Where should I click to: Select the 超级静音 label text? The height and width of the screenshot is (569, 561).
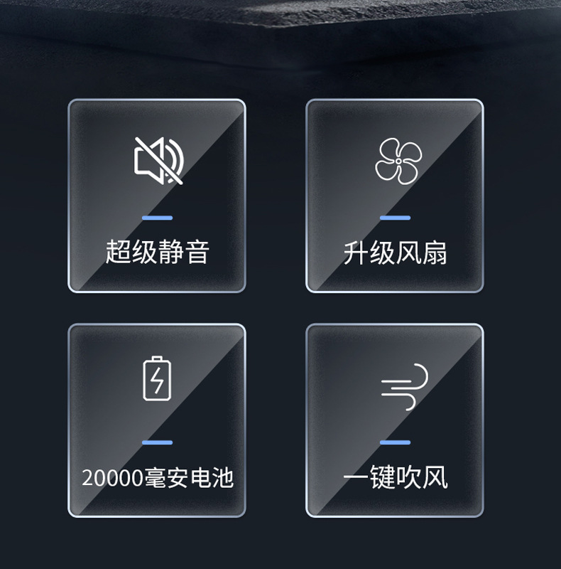(x=157, y=252)
